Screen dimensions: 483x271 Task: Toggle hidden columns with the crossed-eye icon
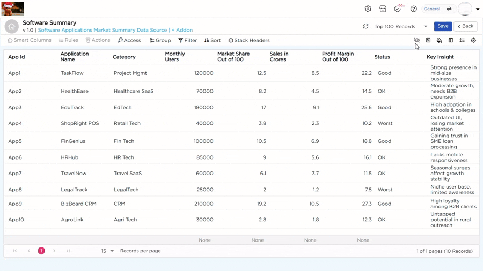click(x=417, y=41)
